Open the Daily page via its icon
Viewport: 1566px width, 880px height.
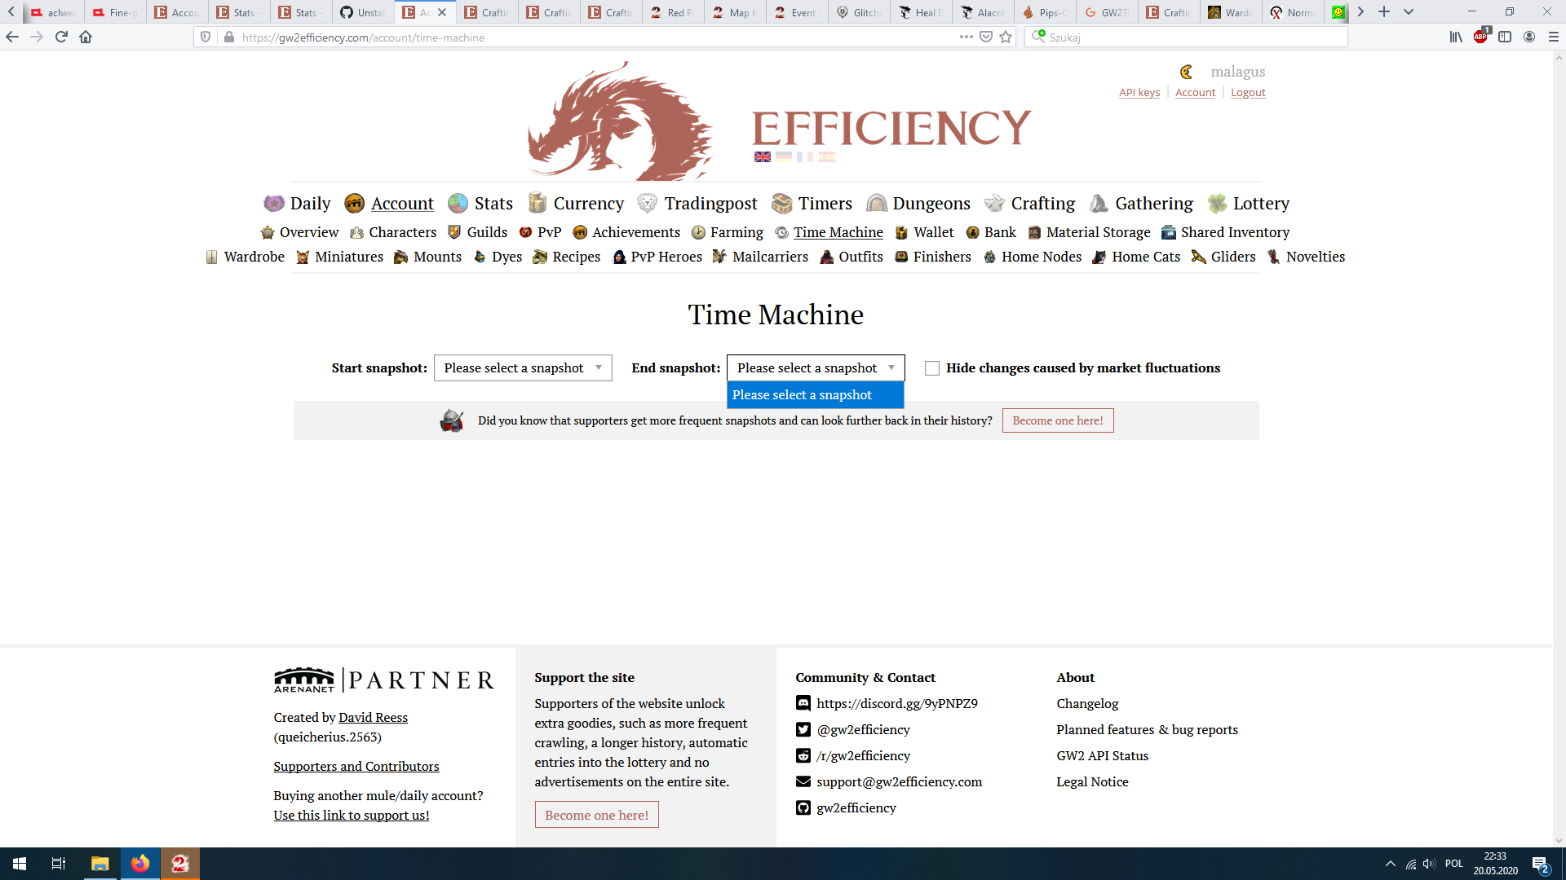(274, 203)
